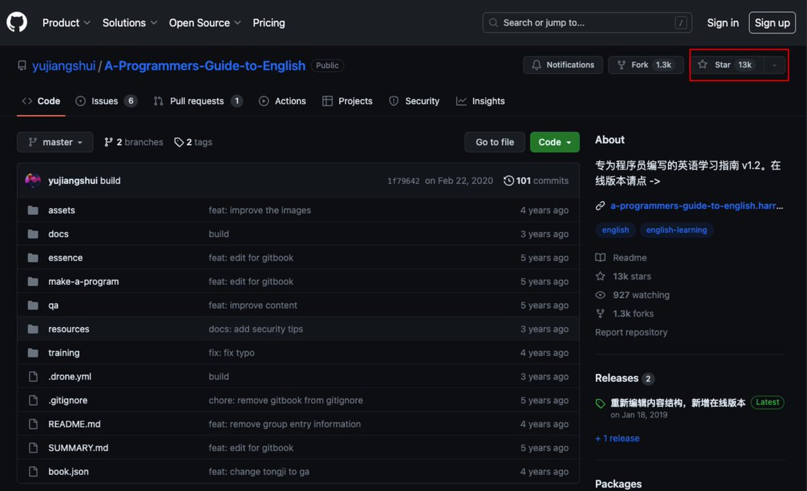
Task: Switch to the Actions tab
Action: 282,101
